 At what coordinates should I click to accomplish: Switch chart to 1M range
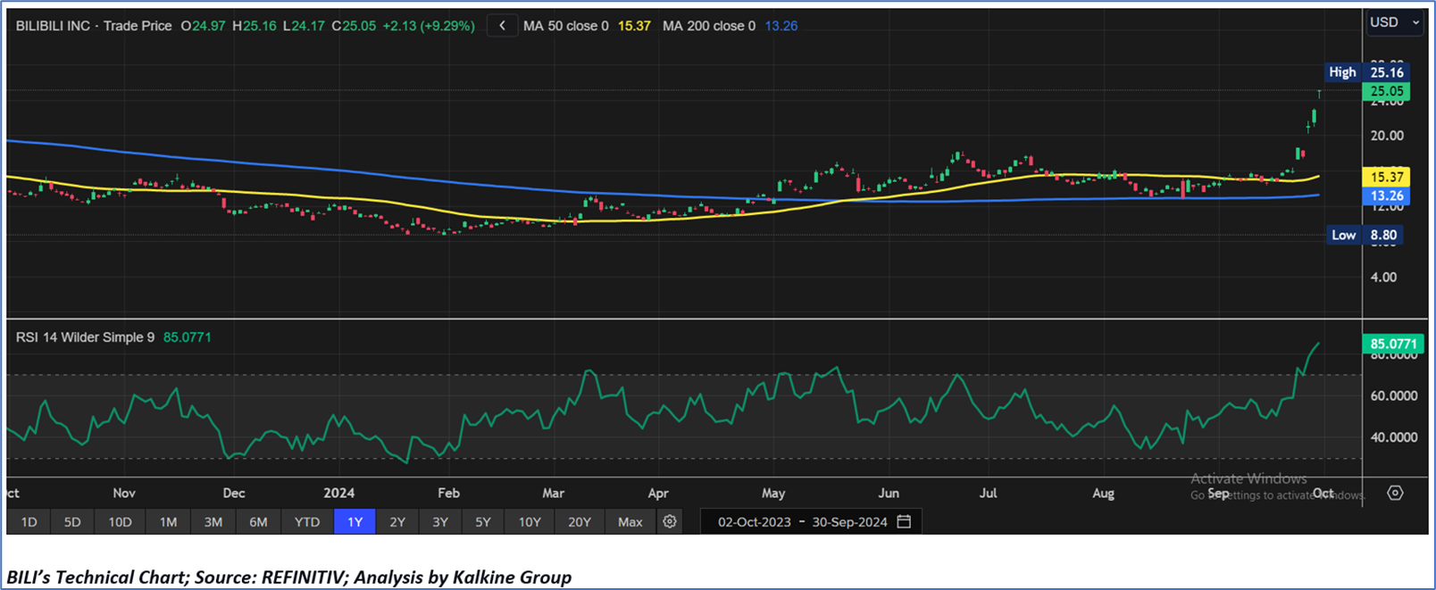point(168,522)
